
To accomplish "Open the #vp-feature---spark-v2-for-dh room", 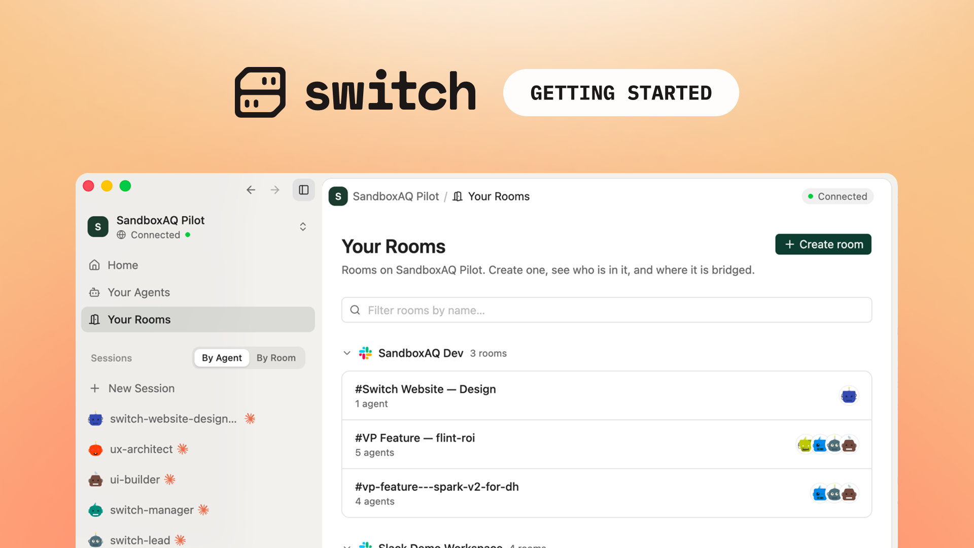I will (607, 493).
